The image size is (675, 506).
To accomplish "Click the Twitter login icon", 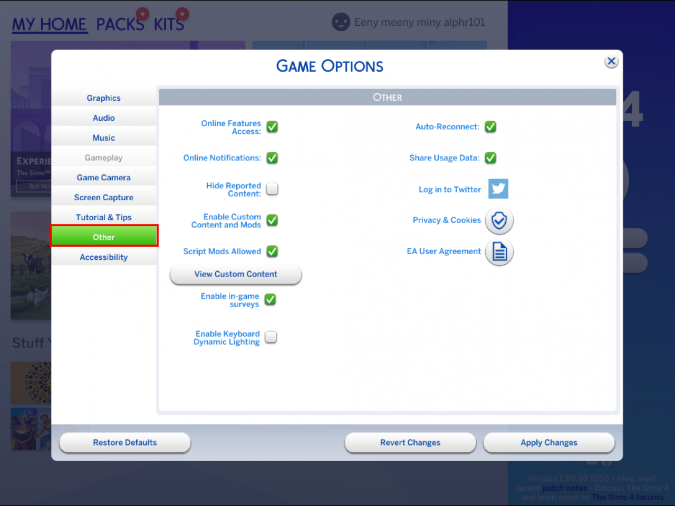I will tap(498, 189).
